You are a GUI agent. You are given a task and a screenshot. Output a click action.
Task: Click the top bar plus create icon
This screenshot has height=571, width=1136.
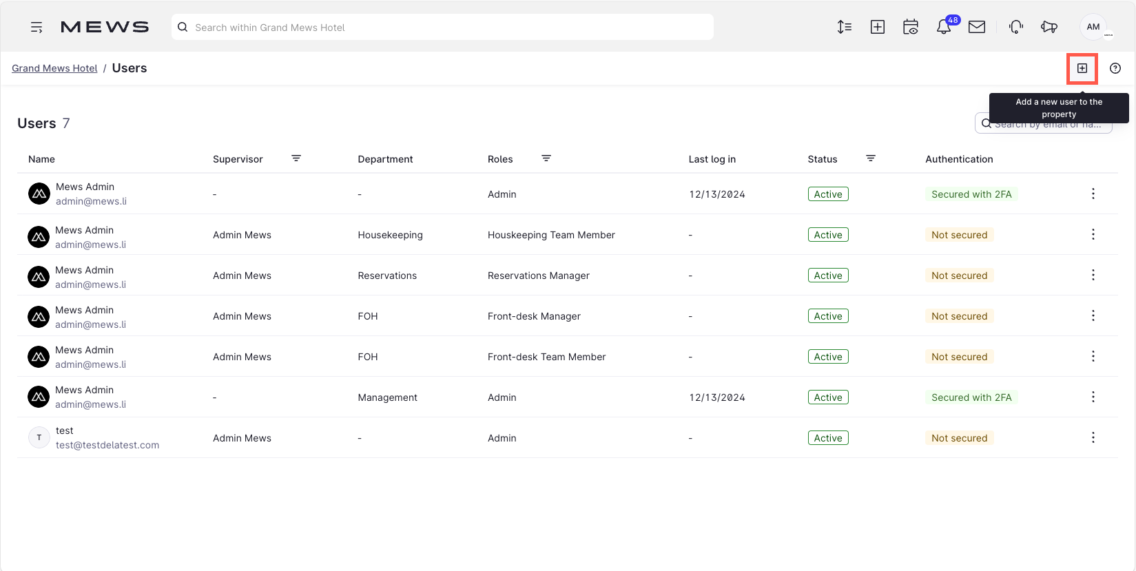tap(877, 27)
